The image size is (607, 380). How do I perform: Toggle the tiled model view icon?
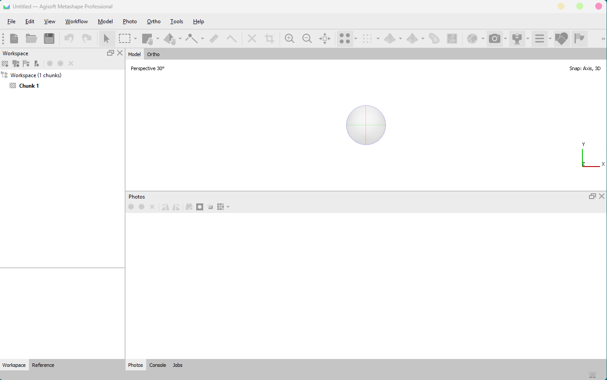coord(412,39)
